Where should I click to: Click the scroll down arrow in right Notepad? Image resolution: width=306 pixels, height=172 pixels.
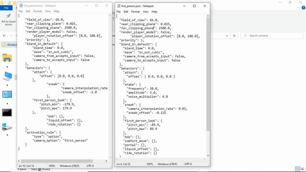(x=208, y=156)
